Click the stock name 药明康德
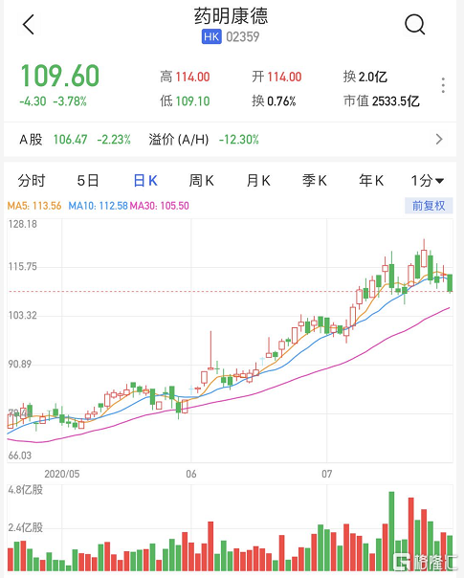The width and height of the screenshot is (464, 578). (x=232, y=16)
